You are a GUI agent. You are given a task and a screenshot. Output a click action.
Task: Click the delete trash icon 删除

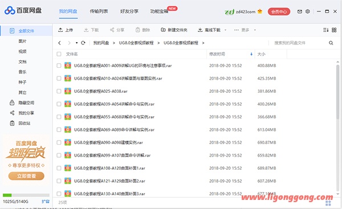pos(137,30)
